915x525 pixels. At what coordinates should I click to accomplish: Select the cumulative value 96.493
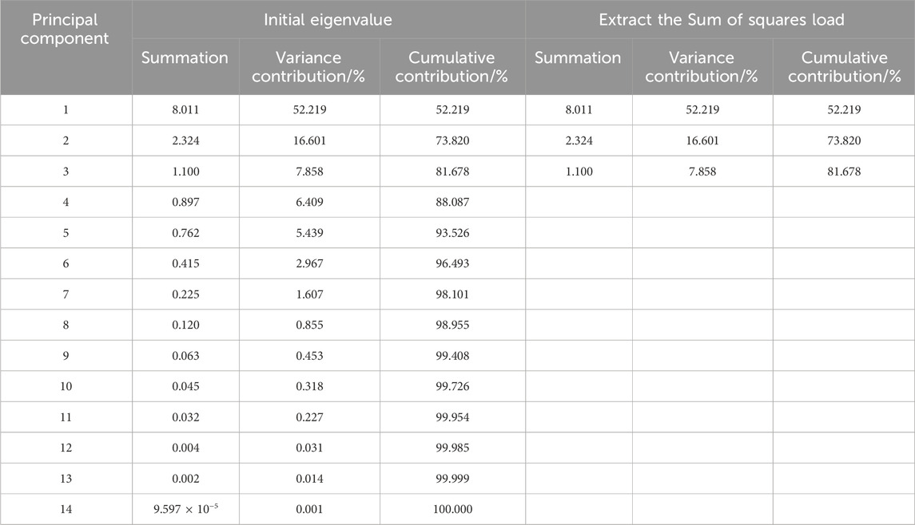click(x=452, y=263)
